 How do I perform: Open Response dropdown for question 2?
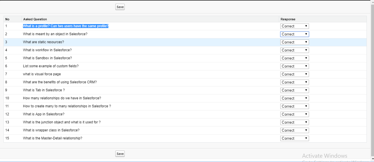coord(294,34)
